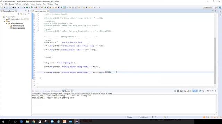Open the Run dropdown arrow beside green Run
Viewport: 222px width, 124px height.
pyautogui.click(x=29, y=7)
